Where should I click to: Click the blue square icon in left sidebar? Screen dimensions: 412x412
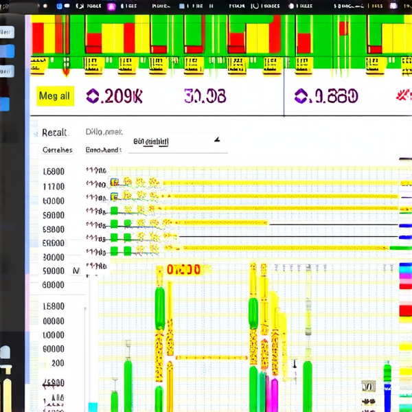(5, 104)
